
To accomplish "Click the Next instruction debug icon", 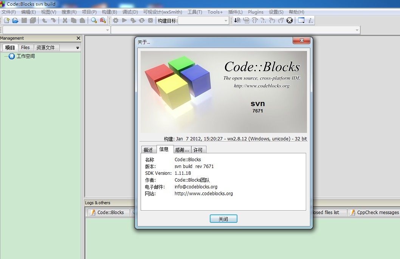I will [272, 20].
